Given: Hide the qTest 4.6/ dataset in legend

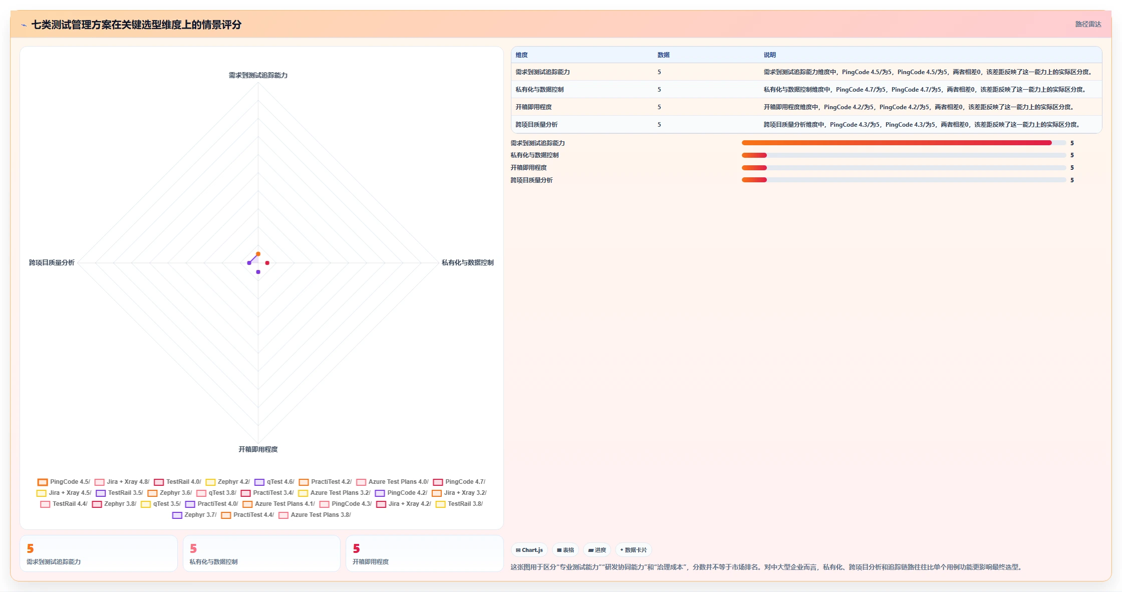Looking at the screenshot, I should point(274,482).
